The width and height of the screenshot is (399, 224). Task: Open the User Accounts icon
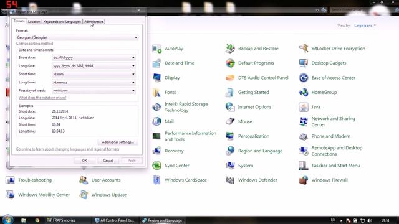pos(83,180)
